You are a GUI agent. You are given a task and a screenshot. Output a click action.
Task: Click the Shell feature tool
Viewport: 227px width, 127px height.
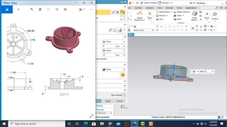(177, 19)
